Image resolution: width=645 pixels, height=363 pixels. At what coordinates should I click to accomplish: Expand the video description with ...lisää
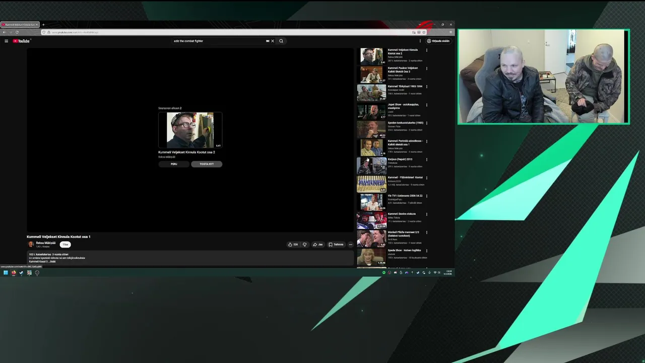52,262
